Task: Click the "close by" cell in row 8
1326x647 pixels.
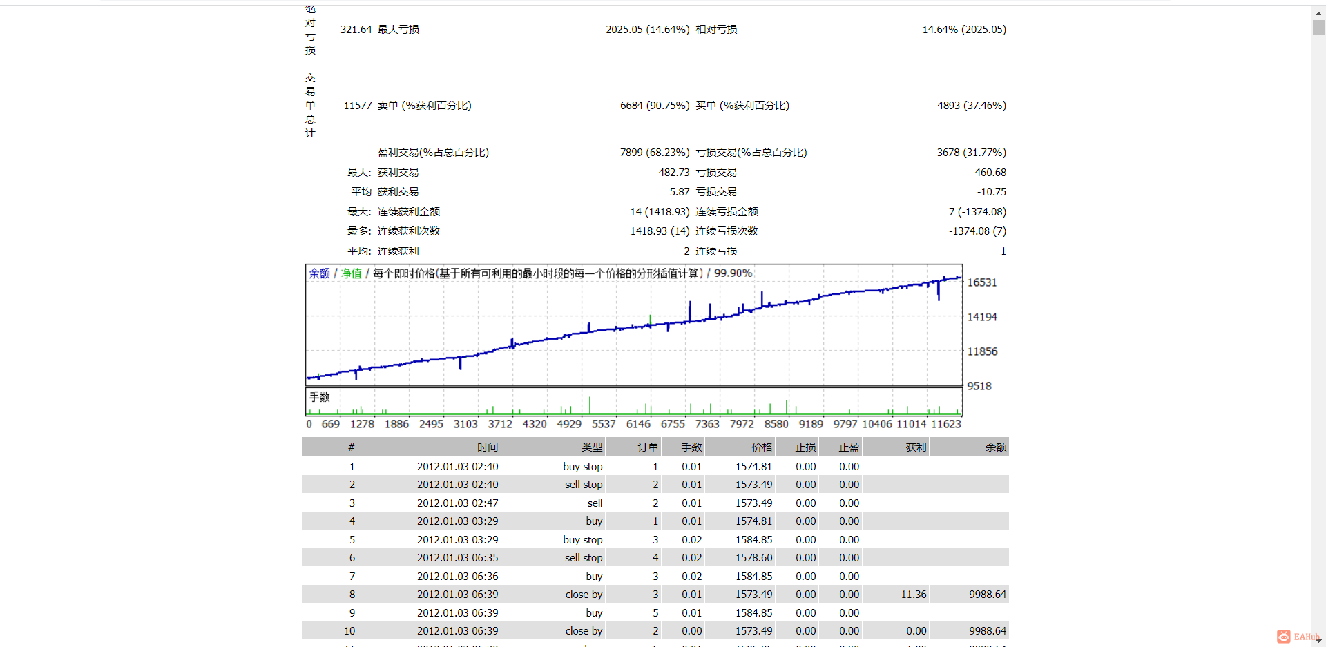Action: click(584, 595)
